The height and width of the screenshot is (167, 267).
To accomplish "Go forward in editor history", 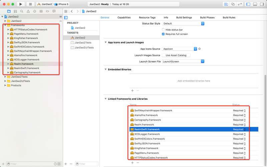I will click(x=78, y=11).
